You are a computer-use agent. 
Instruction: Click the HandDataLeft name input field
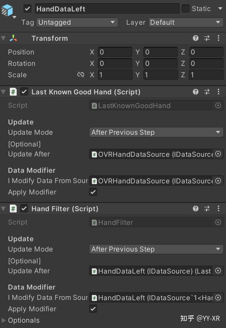tap(106, 8)
